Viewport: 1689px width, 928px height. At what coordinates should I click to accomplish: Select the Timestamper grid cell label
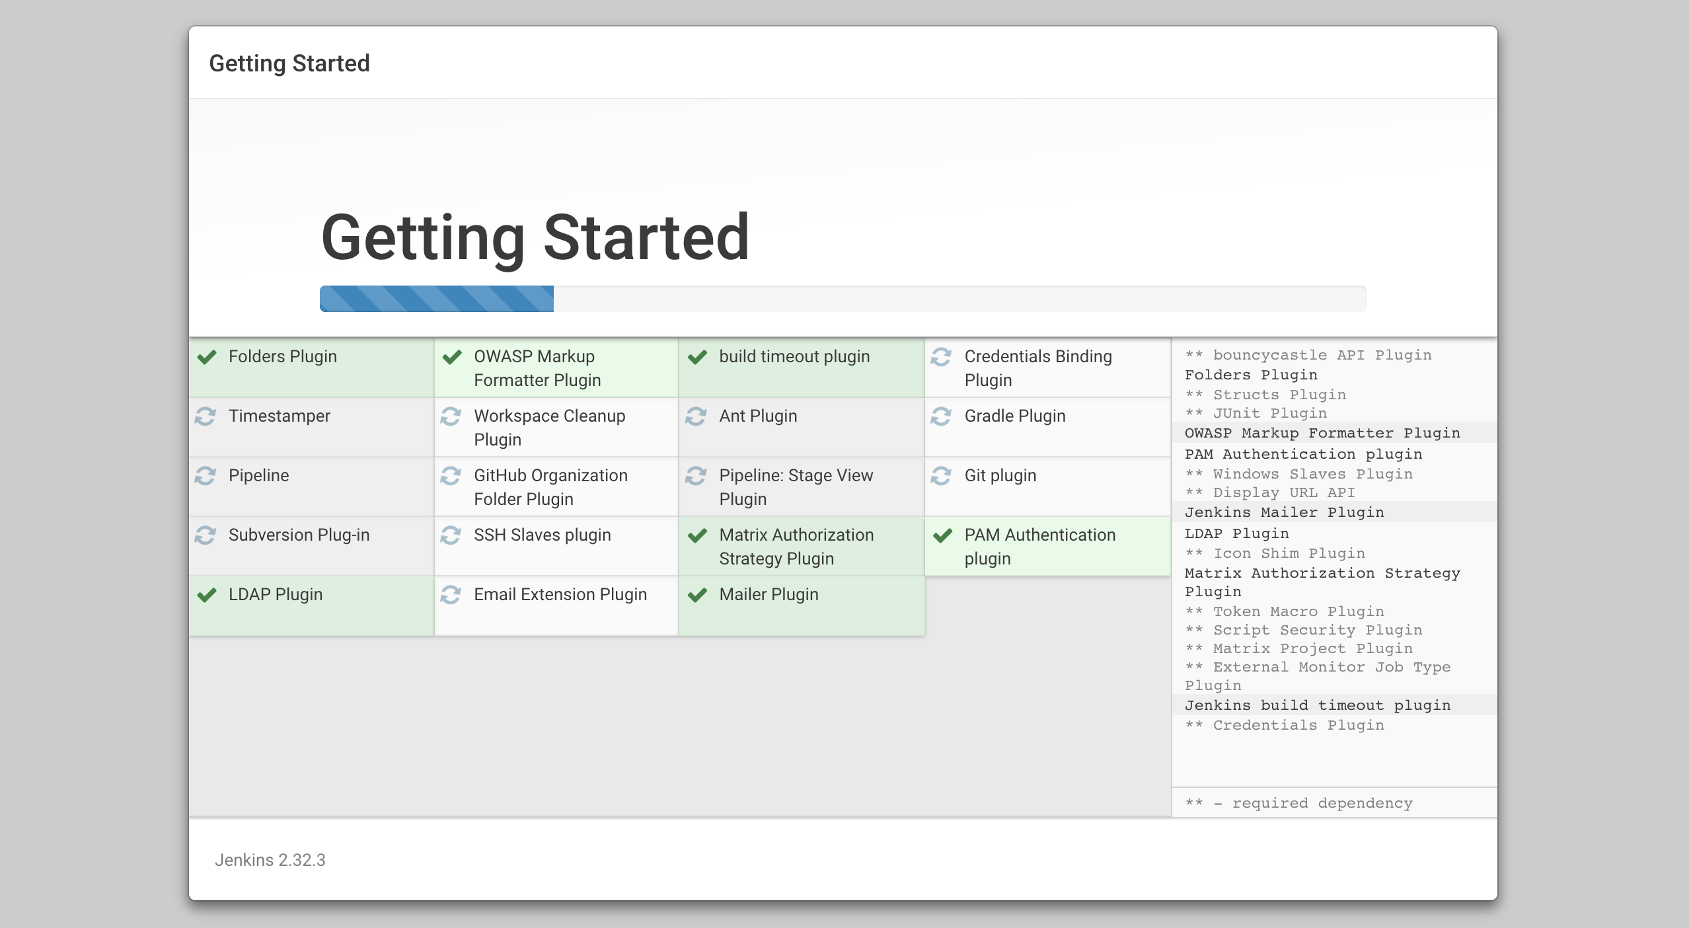pyautogui.click(x=280, y=416)
